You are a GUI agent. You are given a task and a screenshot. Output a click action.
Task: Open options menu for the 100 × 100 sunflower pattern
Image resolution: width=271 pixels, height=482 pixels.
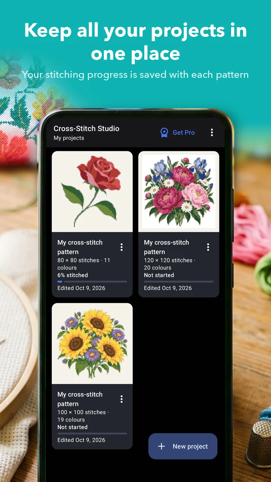122,399
